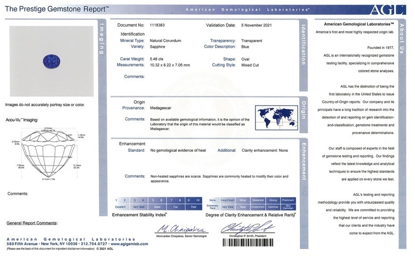Open the vertical Origin section tab
The image size is (415, 256).
304,110
